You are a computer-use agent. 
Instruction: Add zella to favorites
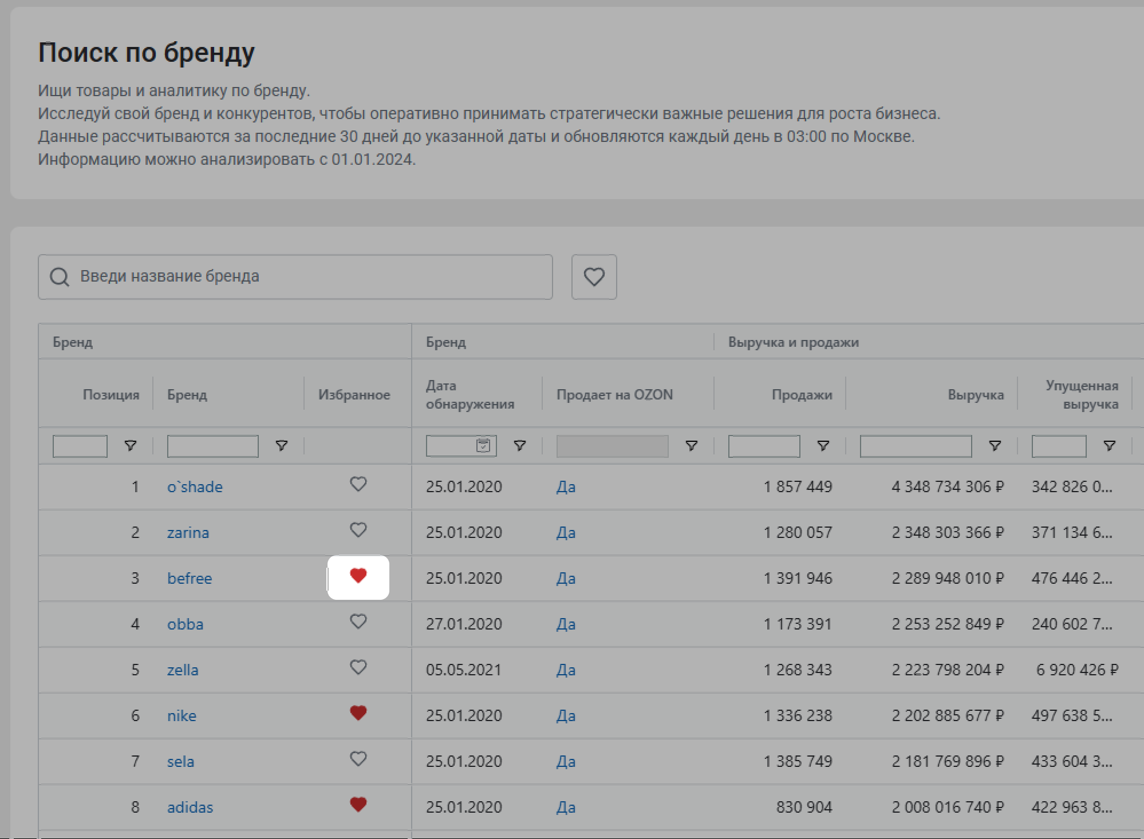[358, 667]
